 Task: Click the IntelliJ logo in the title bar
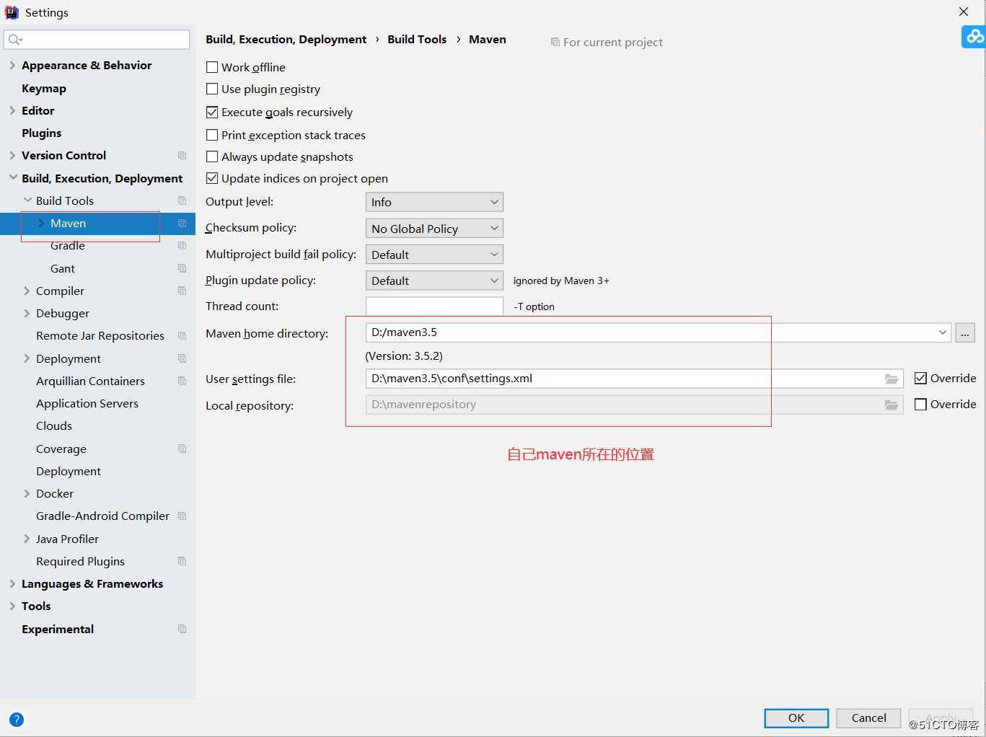12,12
